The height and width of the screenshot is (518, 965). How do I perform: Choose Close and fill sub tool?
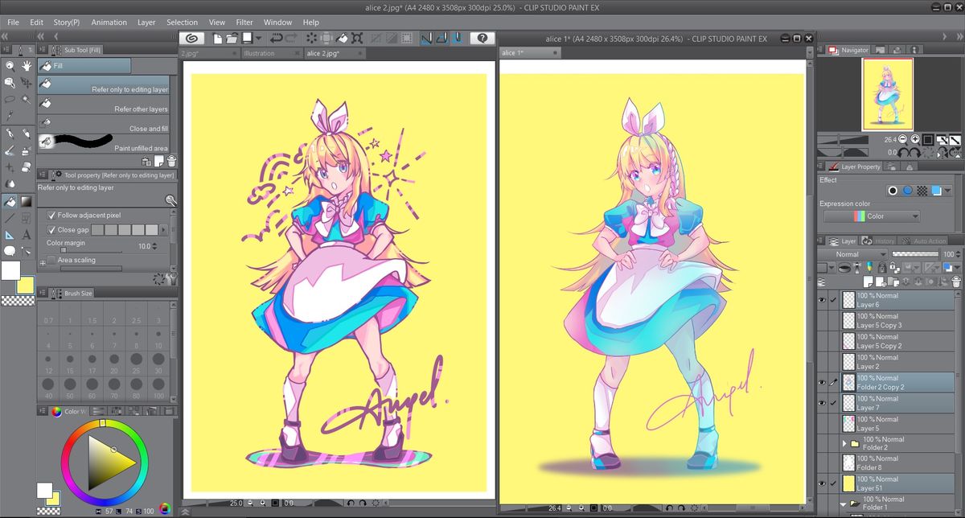coord(103,125)
